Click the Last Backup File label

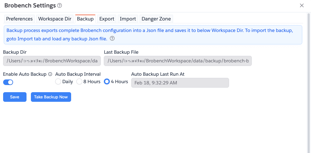pyautogui.click(x=121, y=52)
